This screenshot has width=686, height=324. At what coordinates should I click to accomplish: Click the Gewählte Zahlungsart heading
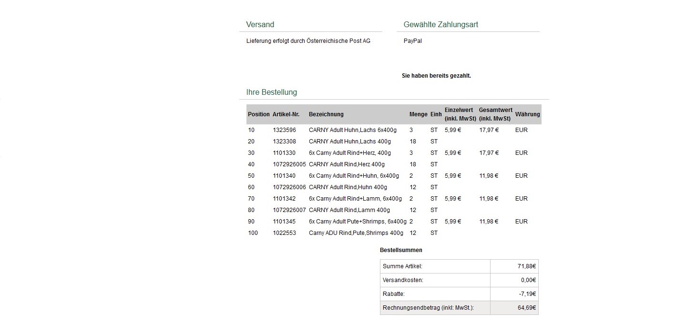[x=440, y=25]
